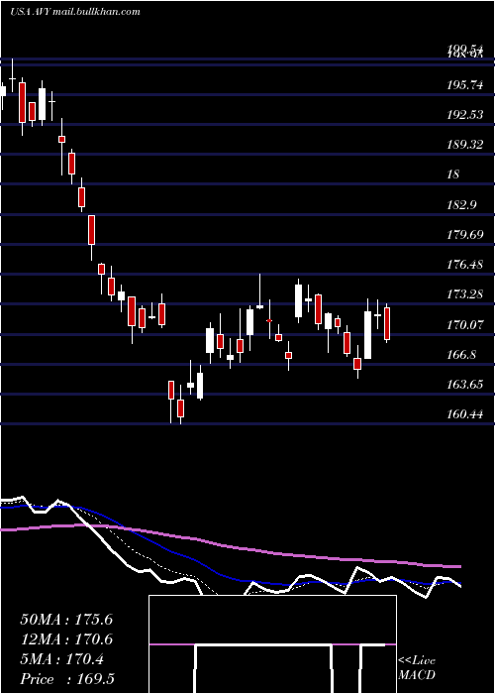Click the 179.69 price level label
The height and width of the screenshot is (694, 495).
click(x=465, y=235)
